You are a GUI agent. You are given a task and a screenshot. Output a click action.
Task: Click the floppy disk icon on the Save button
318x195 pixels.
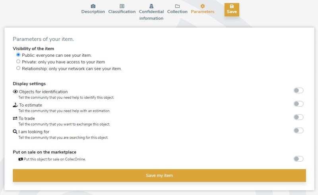[x=232, y=6]
